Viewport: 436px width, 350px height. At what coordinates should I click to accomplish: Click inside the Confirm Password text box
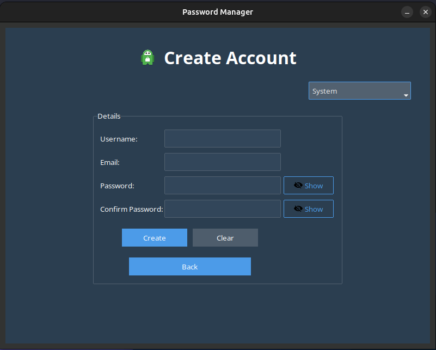click(x=223, y=209)
